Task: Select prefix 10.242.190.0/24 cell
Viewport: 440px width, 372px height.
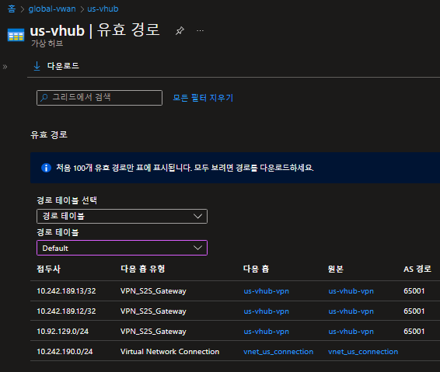Action: [x=65, y=352]
